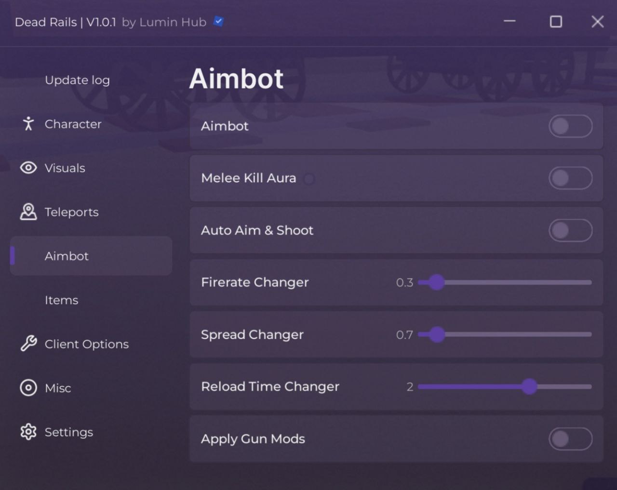Click the blue verified badge icon
Image resolution: width=617 pixels, height=490 pixels.
click(219, 22)
